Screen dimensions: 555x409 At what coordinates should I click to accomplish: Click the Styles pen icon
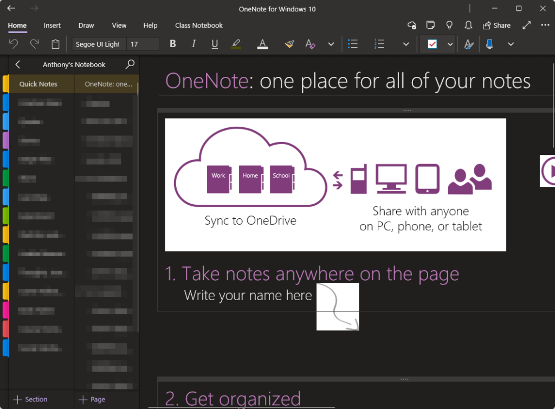(469, 44)
